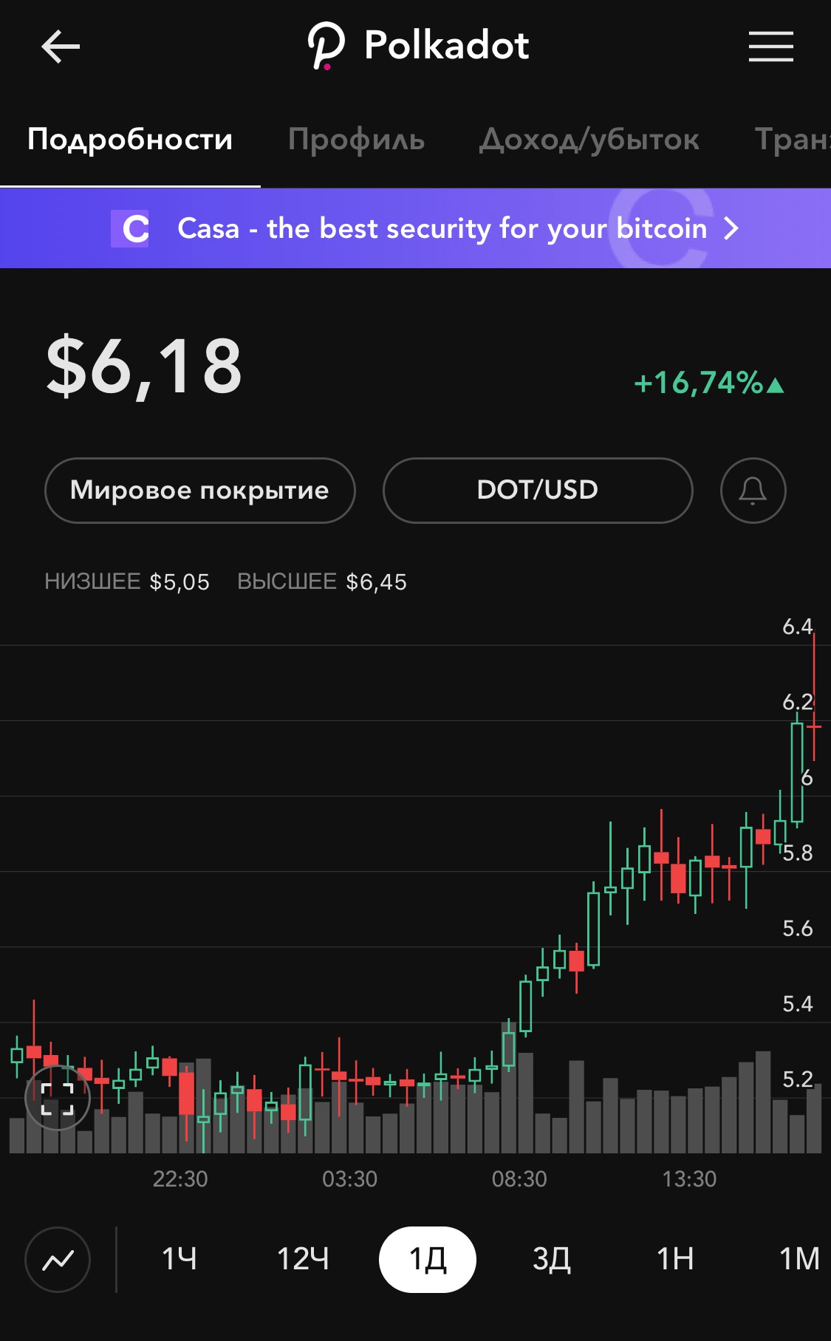Tap the +16,74% change value
Image resolution: width=831 pixels, height=1341 pixels.
pos(708,383)
